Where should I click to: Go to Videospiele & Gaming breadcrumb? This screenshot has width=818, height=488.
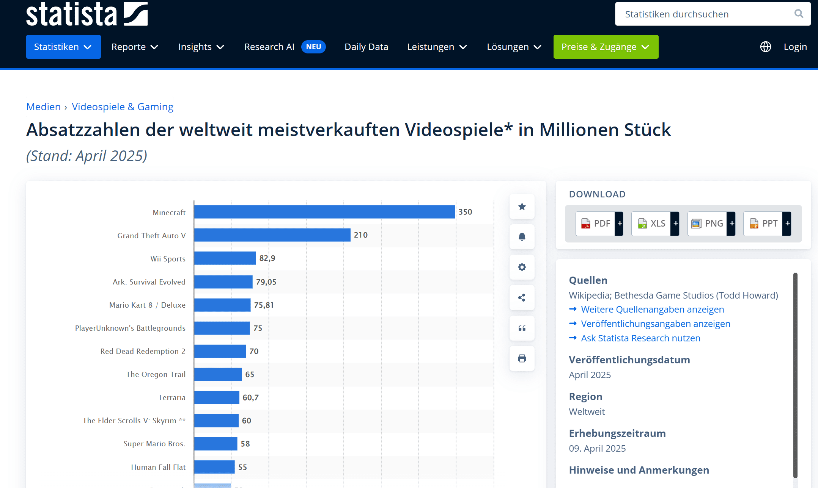123,107
